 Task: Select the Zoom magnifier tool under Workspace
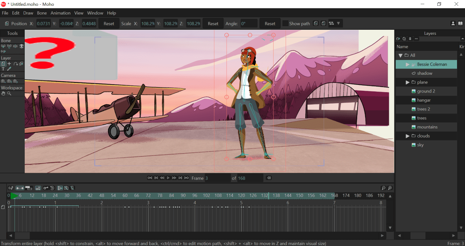tap(8, 93)
